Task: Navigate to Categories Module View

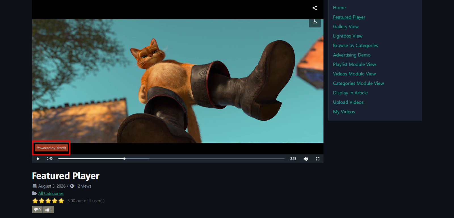Action: (358, 83)
